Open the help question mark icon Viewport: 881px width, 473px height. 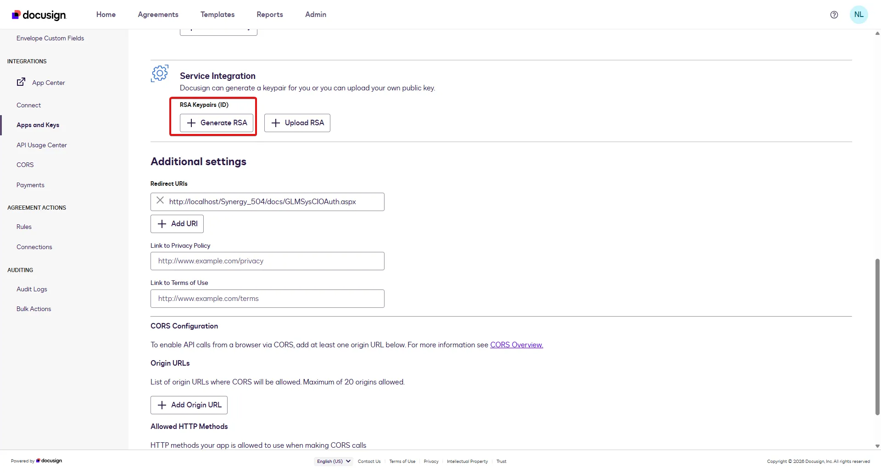pos(834,14)
